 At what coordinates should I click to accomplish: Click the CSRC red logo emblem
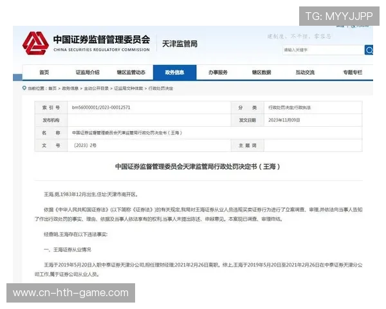[35, 43]
